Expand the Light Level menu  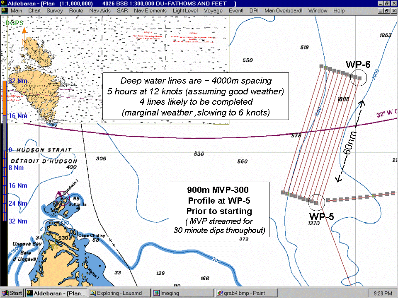184,10
